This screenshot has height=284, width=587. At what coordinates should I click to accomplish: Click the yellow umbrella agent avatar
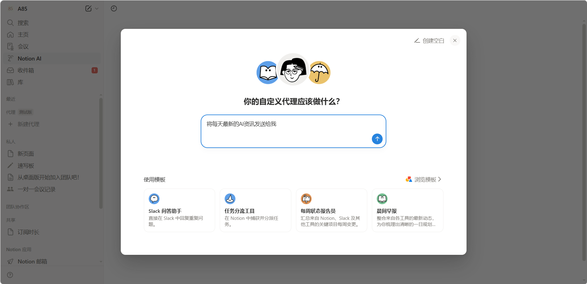(x=320, y=72)
